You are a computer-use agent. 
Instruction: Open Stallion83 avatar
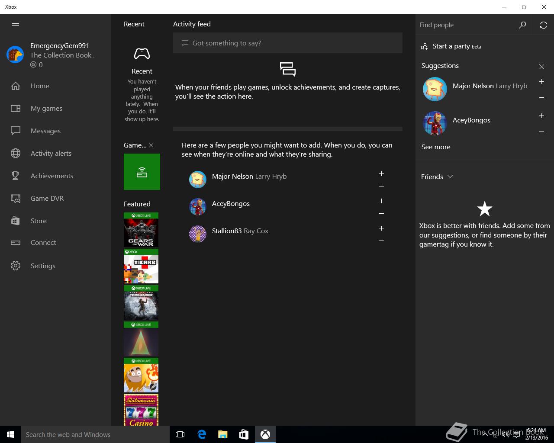198,234
